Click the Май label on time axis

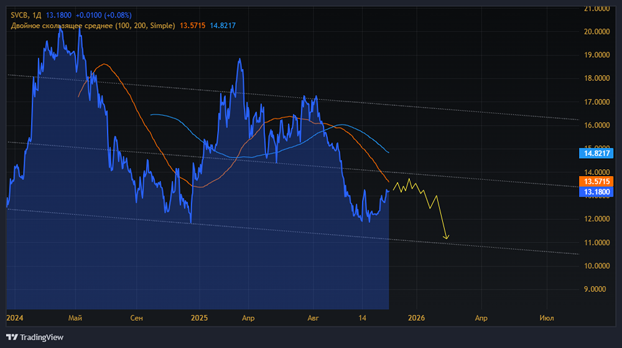75,318
